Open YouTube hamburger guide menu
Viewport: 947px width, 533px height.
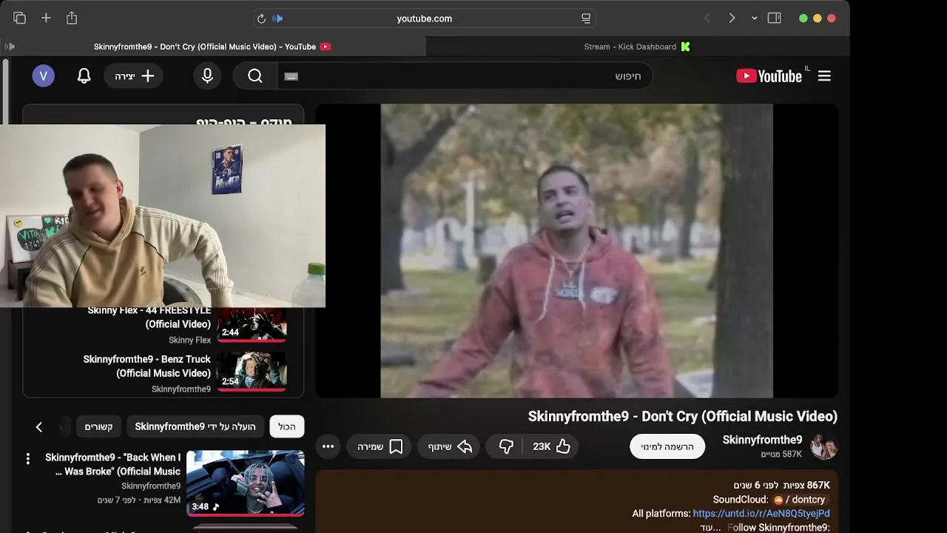(824, 76)
